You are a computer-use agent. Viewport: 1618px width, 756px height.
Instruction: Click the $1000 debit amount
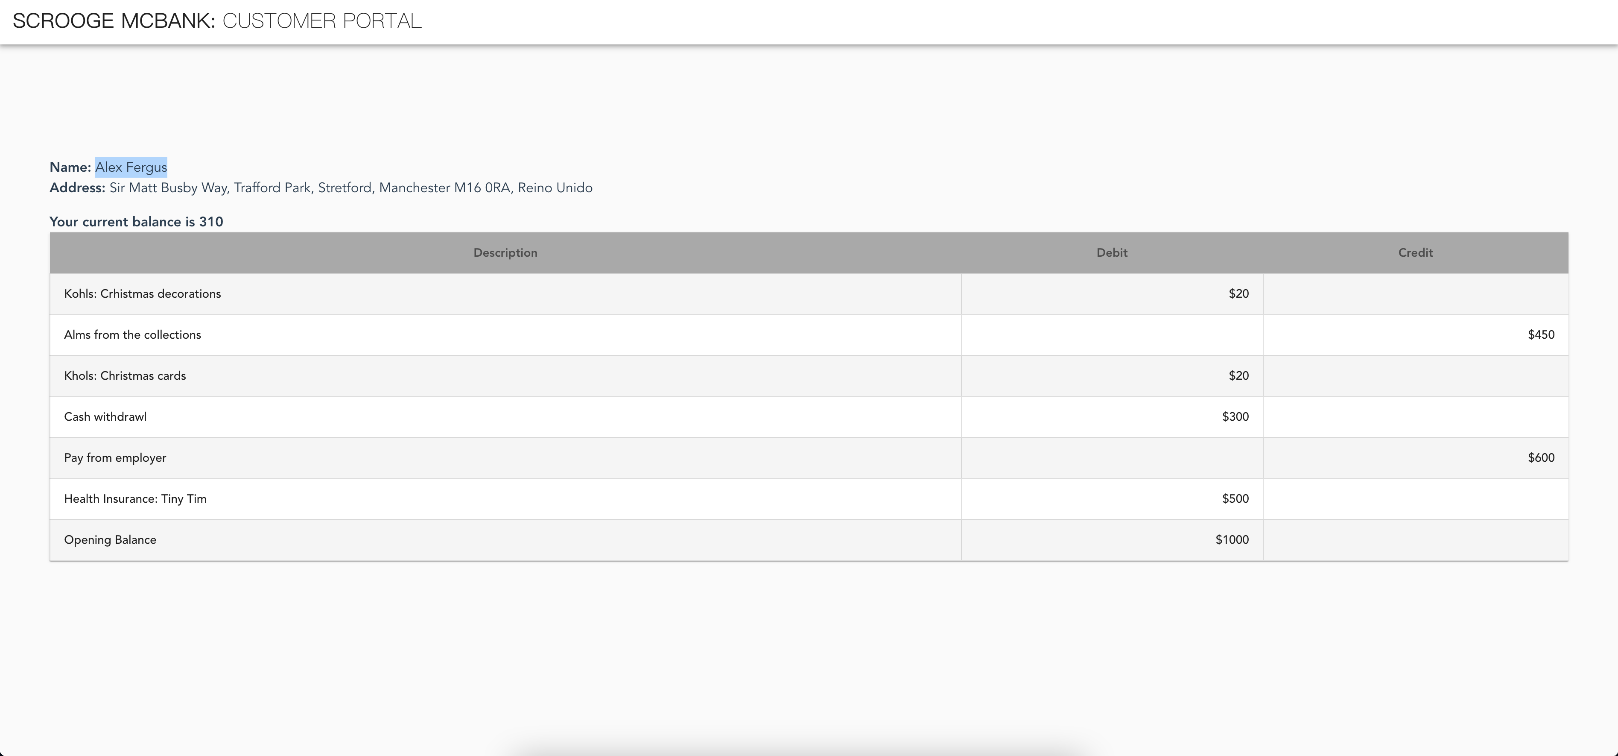[1232, 540]
